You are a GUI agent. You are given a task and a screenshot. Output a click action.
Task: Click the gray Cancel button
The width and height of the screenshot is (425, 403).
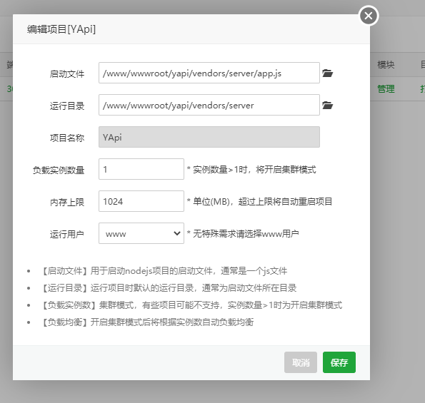[301, 362]
